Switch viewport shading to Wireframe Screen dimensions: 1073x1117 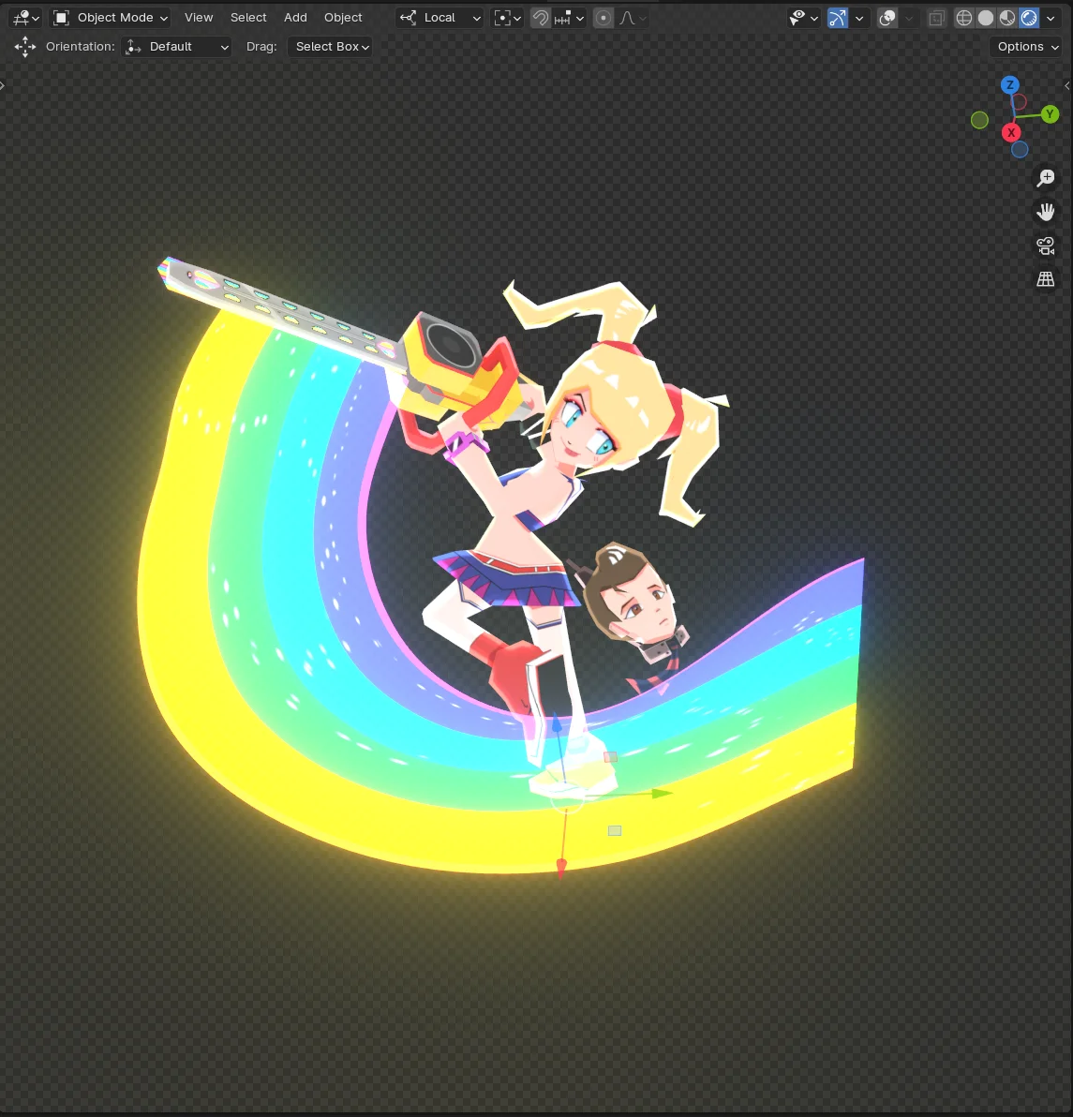point(964,17)
